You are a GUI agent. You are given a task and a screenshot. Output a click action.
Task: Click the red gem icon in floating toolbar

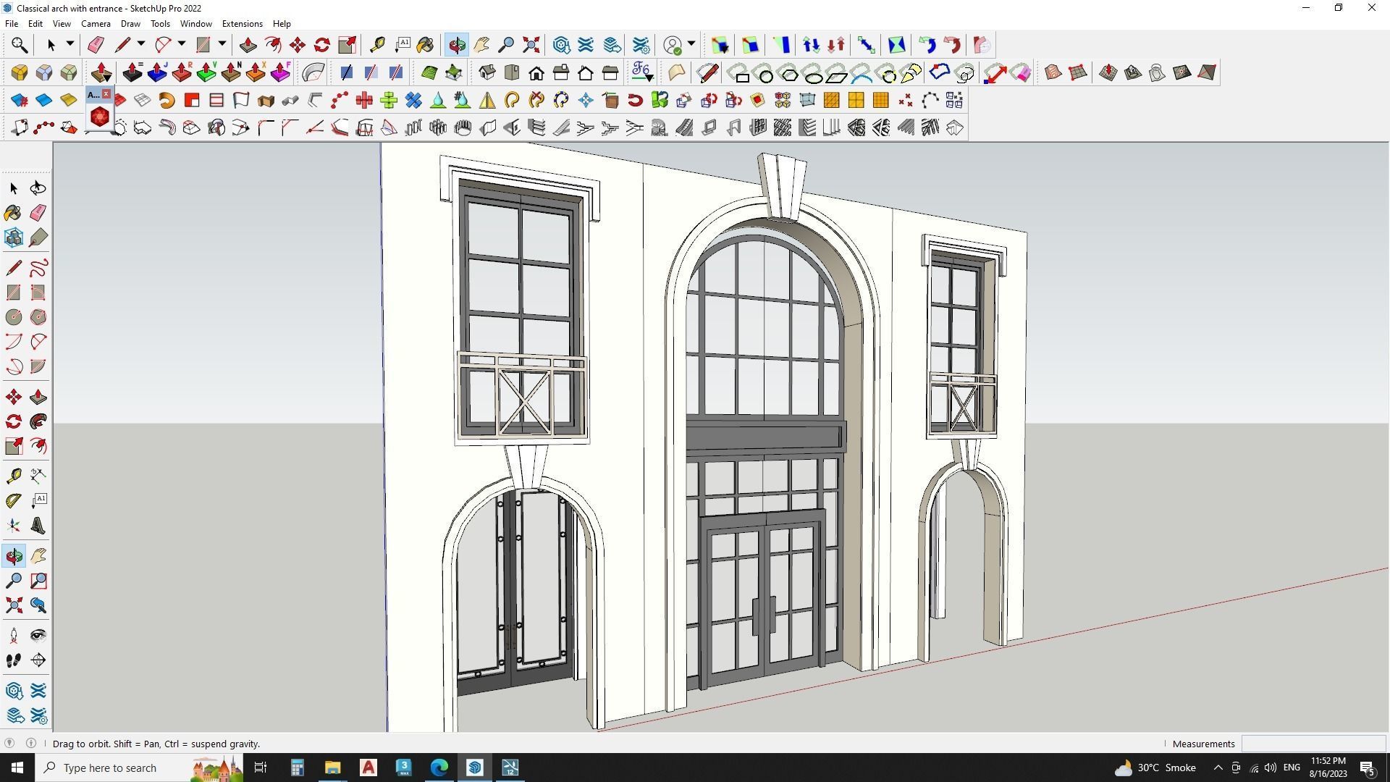(x=99, y=117)
